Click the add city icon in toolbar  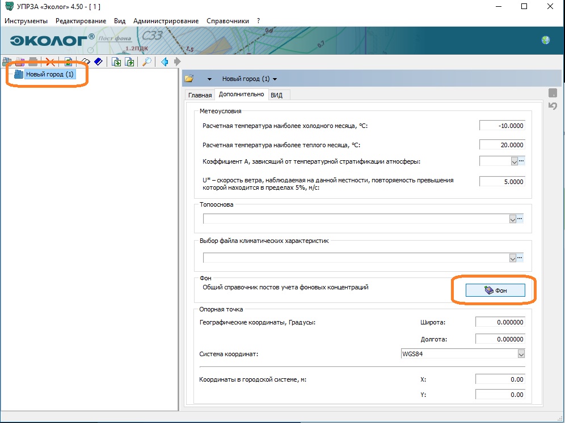[x=7, y=62]
